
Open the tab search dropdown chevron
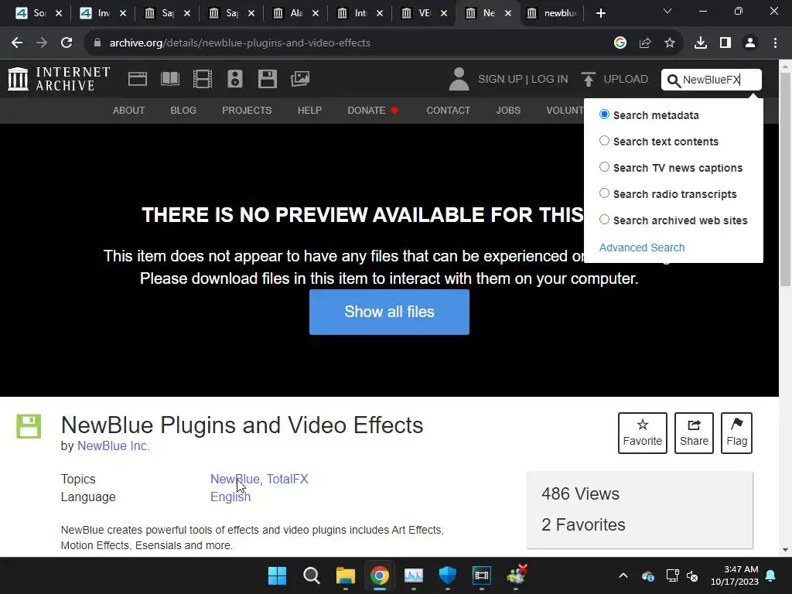click(667, 12)
